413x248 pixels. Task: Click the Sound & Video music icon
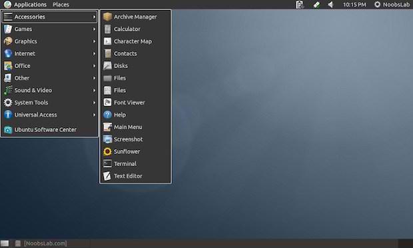(8, 90)
